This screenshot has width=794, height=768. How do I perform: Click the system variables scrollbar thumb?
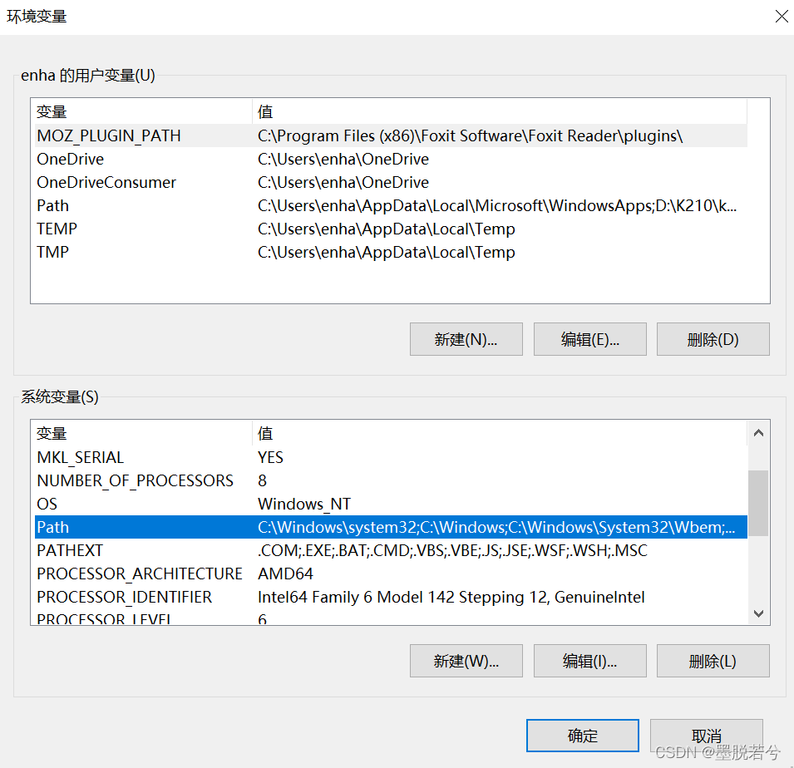758,503
